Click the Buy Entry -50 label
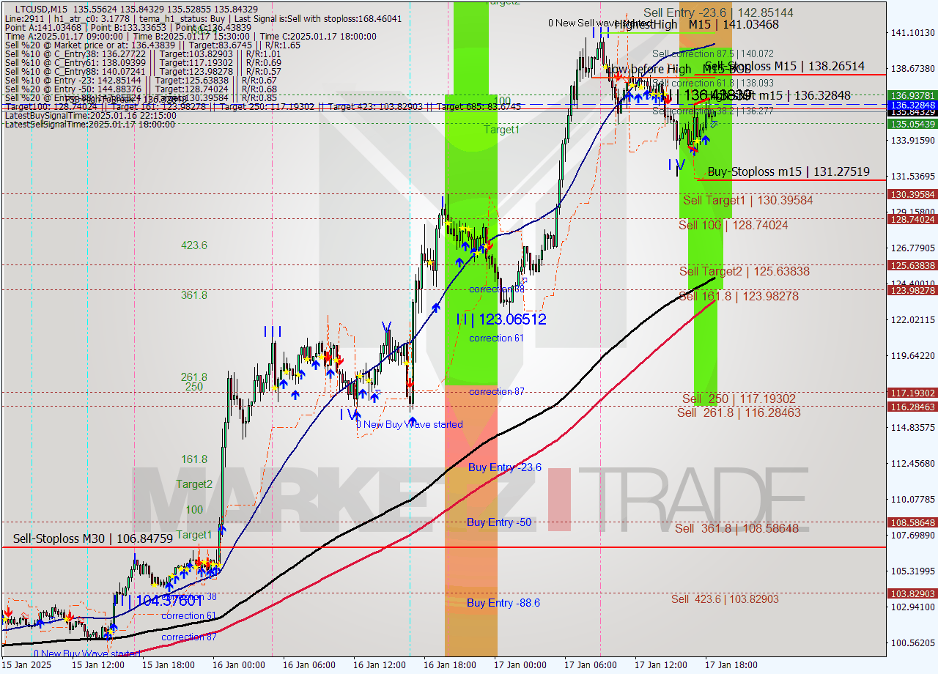 point(499,522)
